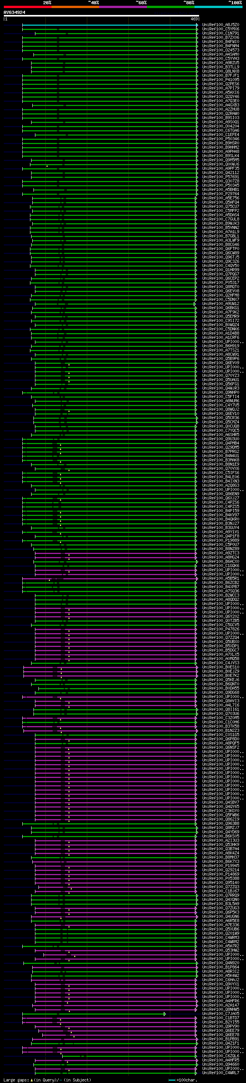Select hit label UniRef100_C4QV50
Screen dimensions: 246x1083
pyautogui.click(x=220, y=265)
